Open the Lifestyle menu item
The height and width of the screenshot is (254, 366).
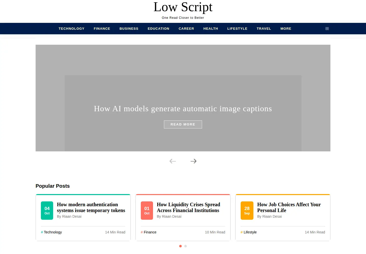pyautogui.click(x=237, y=29)
